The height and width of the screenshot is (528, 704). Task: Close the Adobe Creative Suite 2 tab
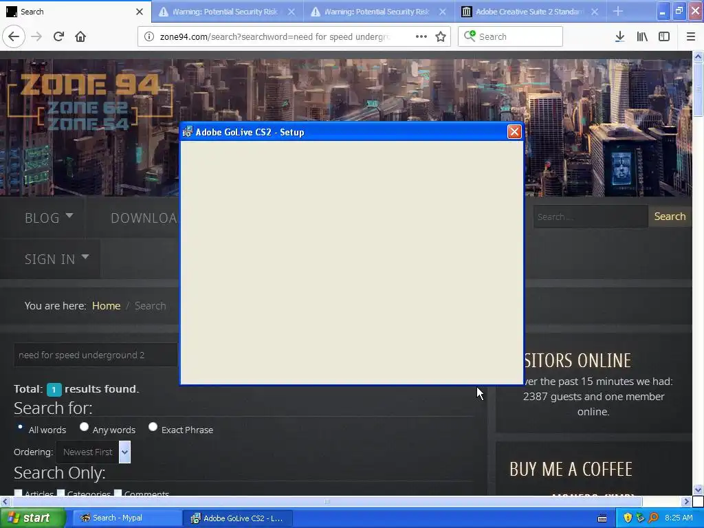click(x=595, y=12)
